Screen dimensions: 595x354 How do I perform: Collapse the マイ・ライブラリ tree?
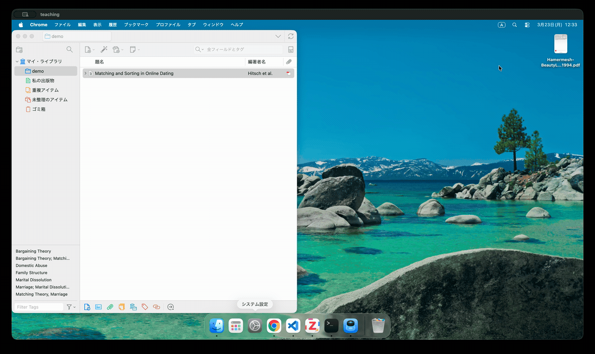(17, 62)
